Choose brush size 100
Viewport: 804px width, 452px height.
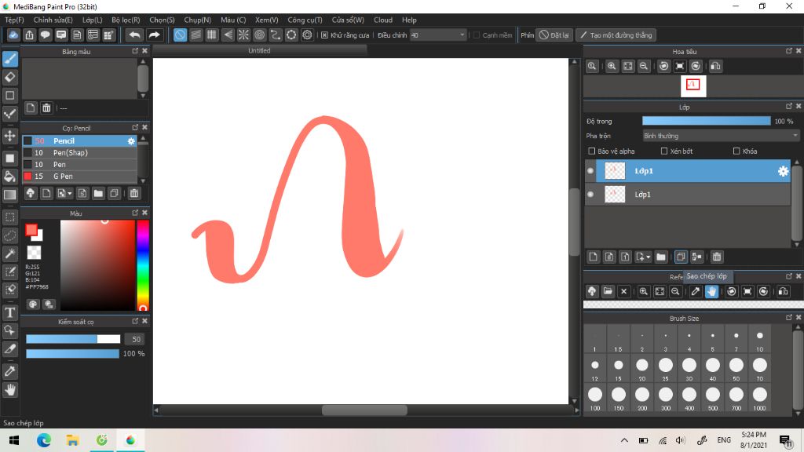(595, 398)
